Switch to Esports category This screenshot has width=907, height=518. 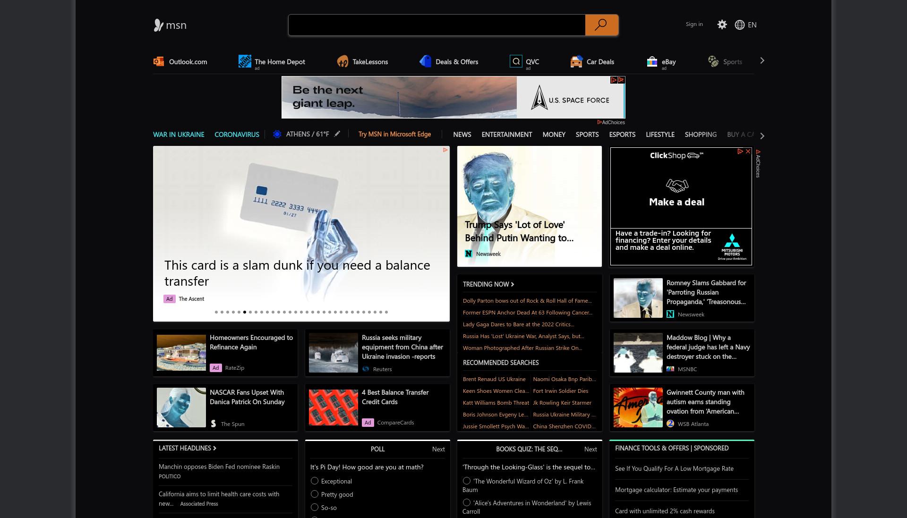coord(622,135)
